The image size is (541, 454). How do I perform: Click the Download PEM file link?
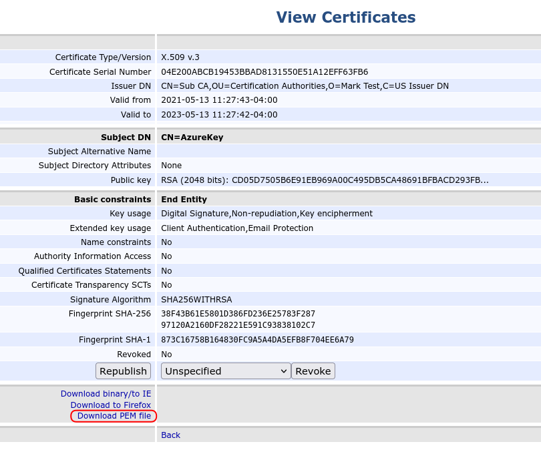114,416
